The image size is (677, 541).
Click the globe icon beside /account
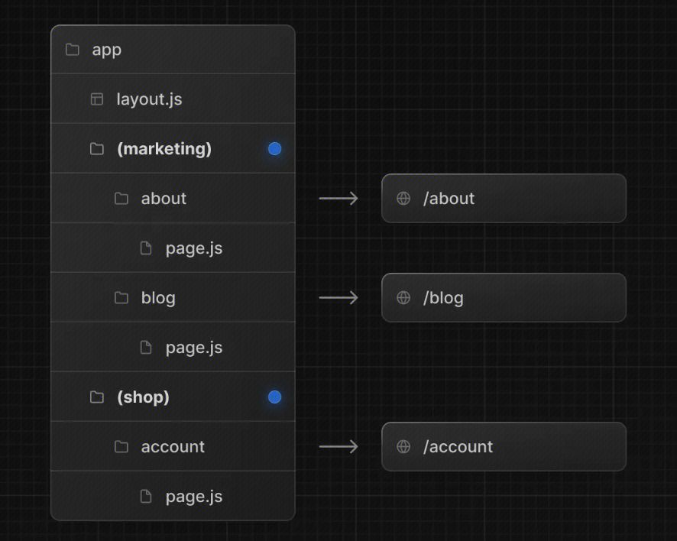click(x=403, y=447)
